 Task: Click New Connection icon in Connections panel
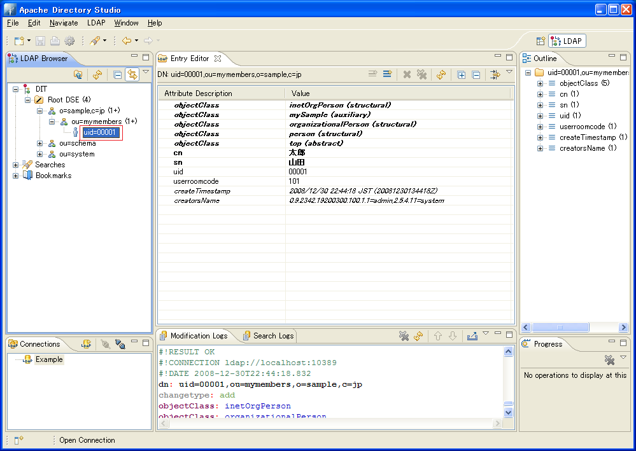86,344
